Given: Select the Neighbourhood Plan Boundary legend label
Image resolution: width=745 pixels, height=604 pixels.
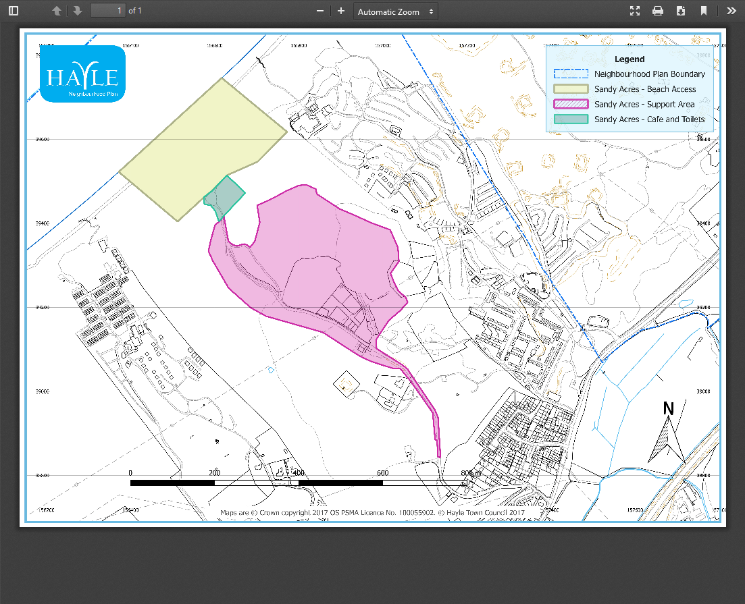Looking at the screenshot, I should click(x=649, y=74).
